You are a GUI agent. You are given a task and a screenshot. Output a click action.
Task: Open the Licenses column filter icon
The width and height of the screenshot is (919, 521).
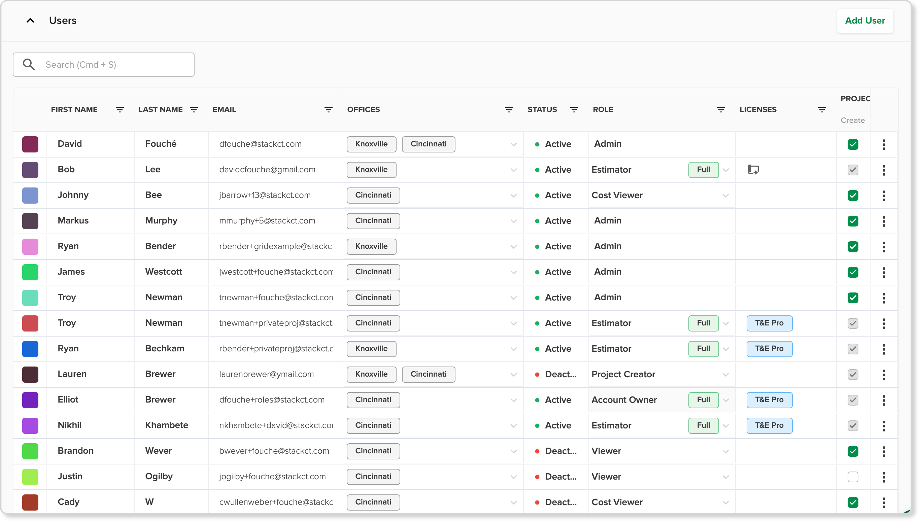(x=822, y=109)
